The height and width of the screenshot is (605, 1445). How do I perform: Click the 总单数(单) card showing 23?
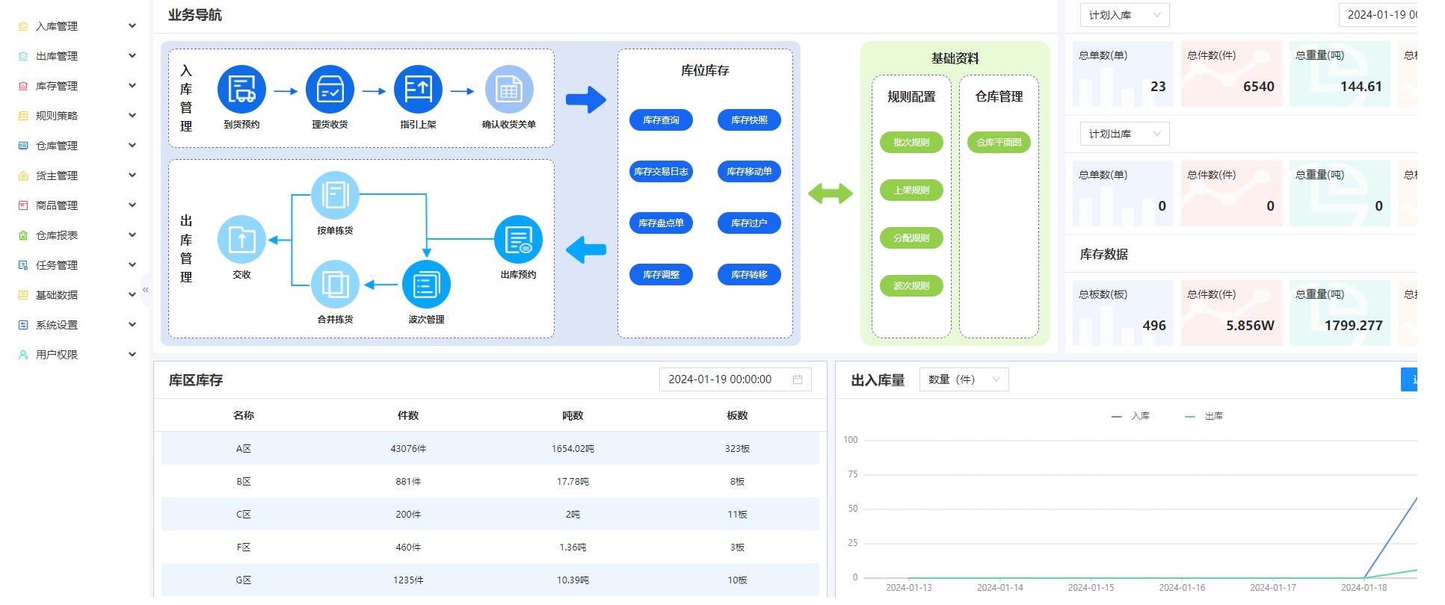click(x=1123, y=74)
